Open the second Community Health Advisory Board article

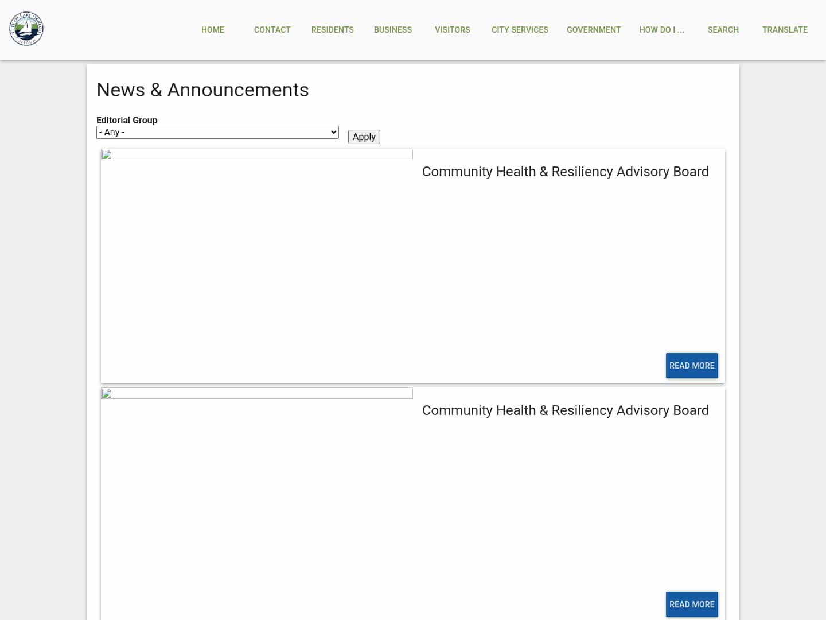(x=566, y=410)
